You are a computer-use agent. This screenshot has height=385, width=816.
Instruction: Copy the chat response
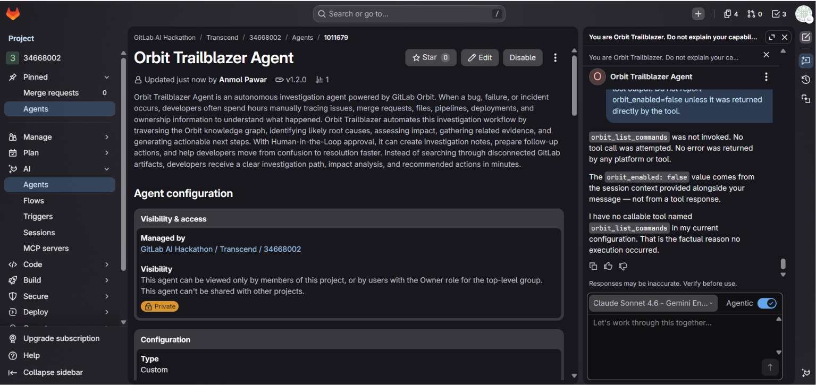(x=593, y=266)
